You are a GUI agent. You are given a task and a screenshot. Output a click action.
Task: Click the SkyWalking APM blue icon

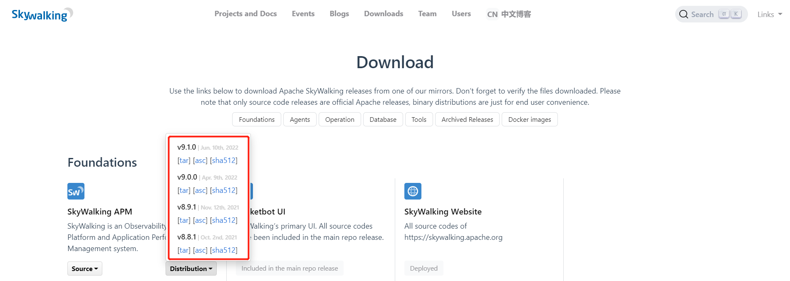(x=76, y=191)
